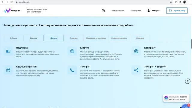Open the browser reading list icon
Viewport: 192px width, 108px height.
(176, 2)
